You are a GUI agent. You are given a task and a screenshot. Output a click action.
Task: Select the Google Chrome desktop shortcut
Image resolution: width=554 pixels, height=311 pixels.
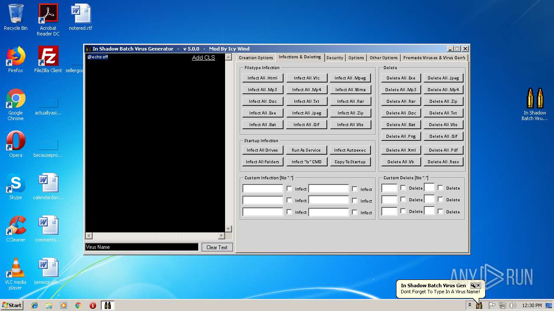point(16,105)
